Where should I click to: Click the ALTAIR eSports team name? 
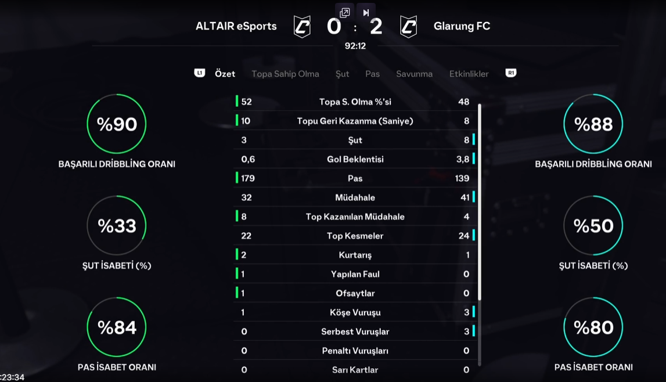coord(236,26)
